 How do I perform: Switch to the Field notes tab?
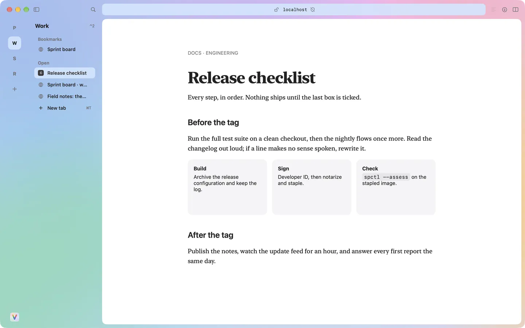(65, 96)
